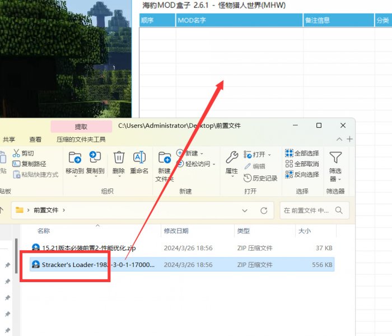This screenshot has width=392, height=336.
Task: Collapse the ribbon with the up chevron
Action: coord(339,139)
